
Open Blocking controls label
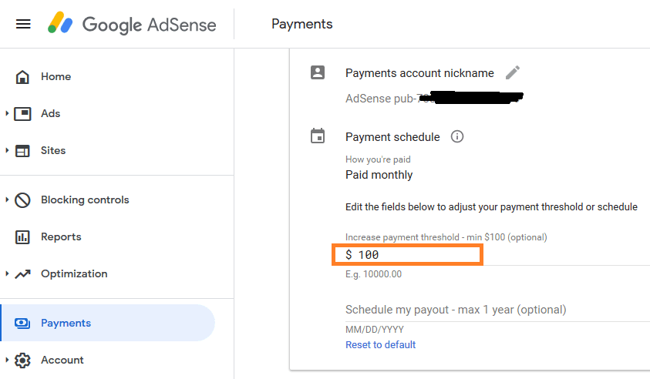point(85,200)
